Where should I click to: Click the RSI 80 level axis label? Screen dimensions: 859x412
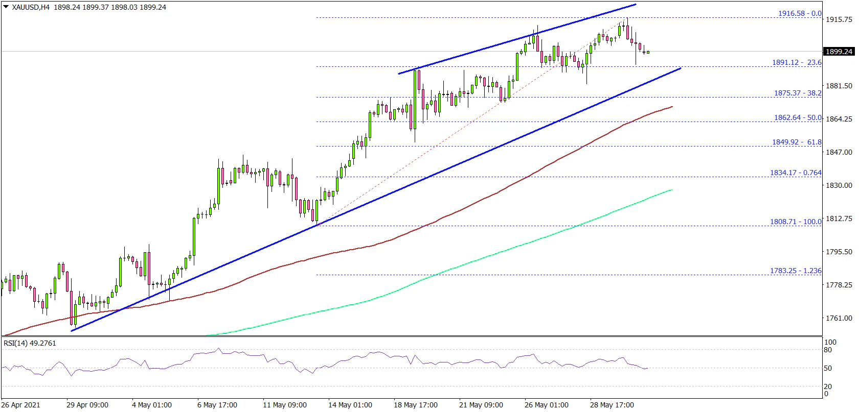pos(828,350)
